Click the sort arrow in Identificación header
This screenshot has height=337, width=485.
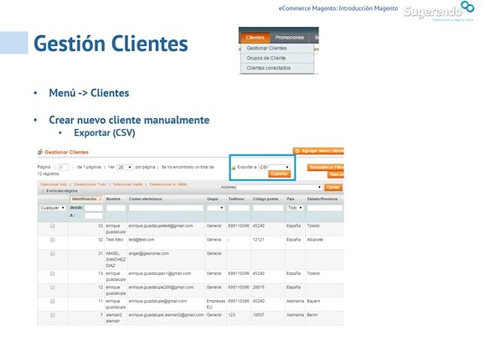[101, 199]
